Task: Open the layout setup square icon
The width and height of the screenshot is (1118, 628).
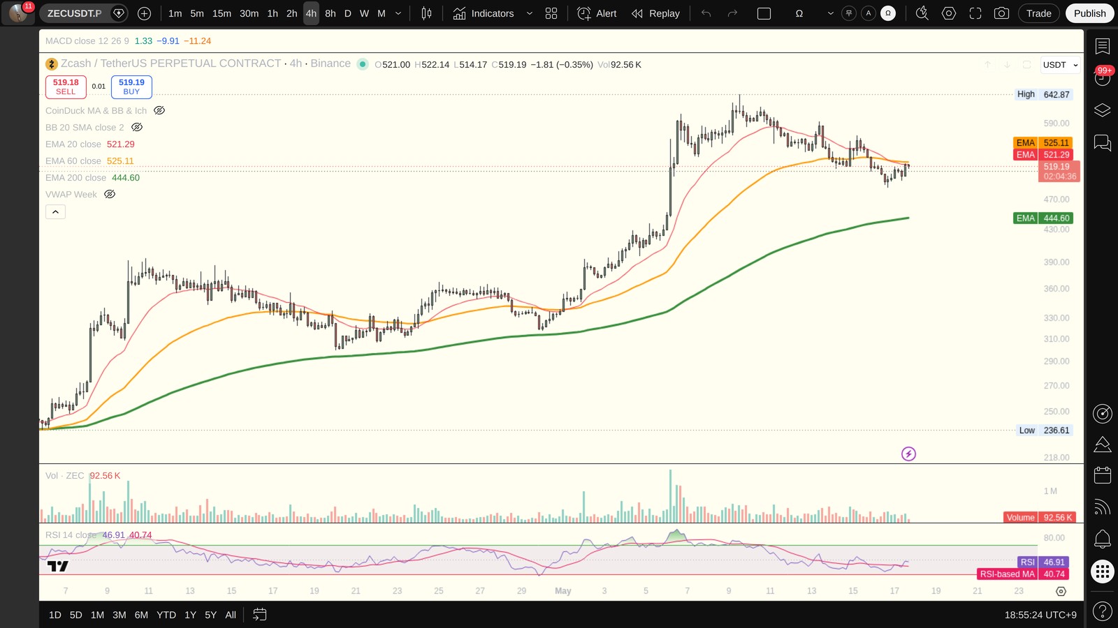Action: [764, 13]
